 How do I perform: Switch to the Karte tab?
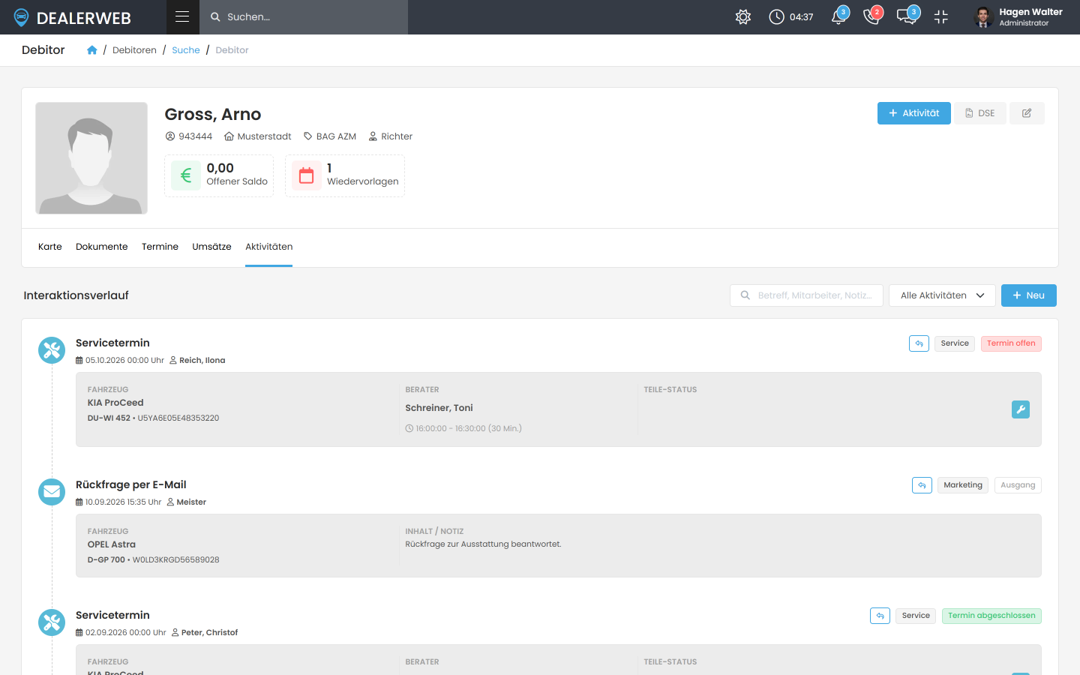[x=50, y=247]
